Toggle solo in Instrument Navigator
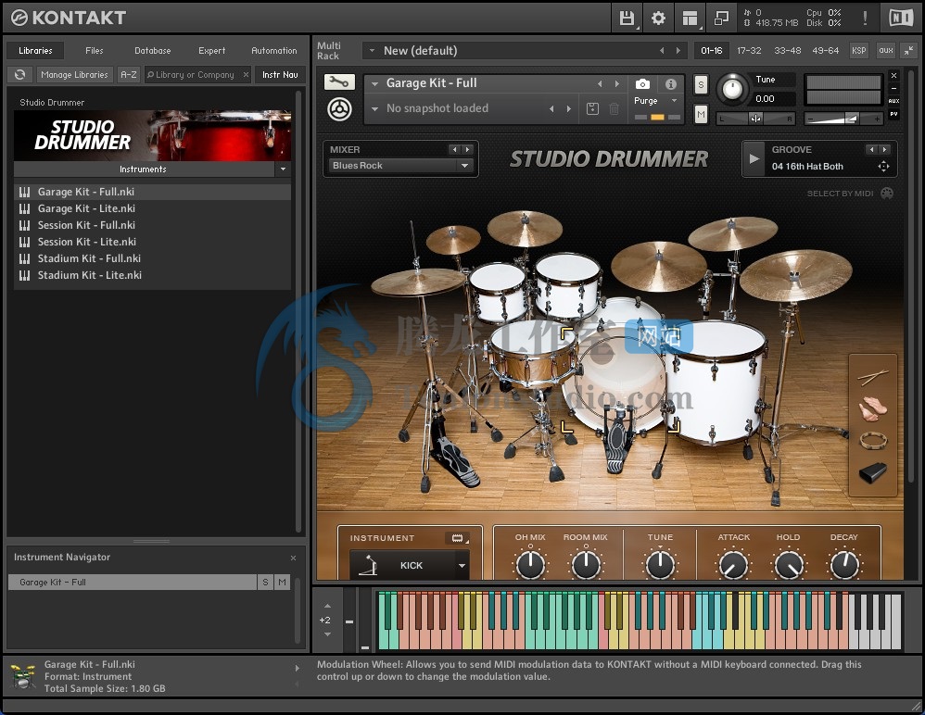 click(x=265, y=583)
